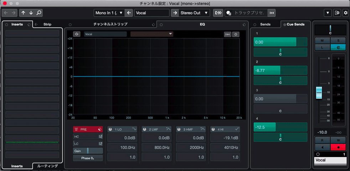
Task: Enable Read automation R button
Action: pos(322,140)
